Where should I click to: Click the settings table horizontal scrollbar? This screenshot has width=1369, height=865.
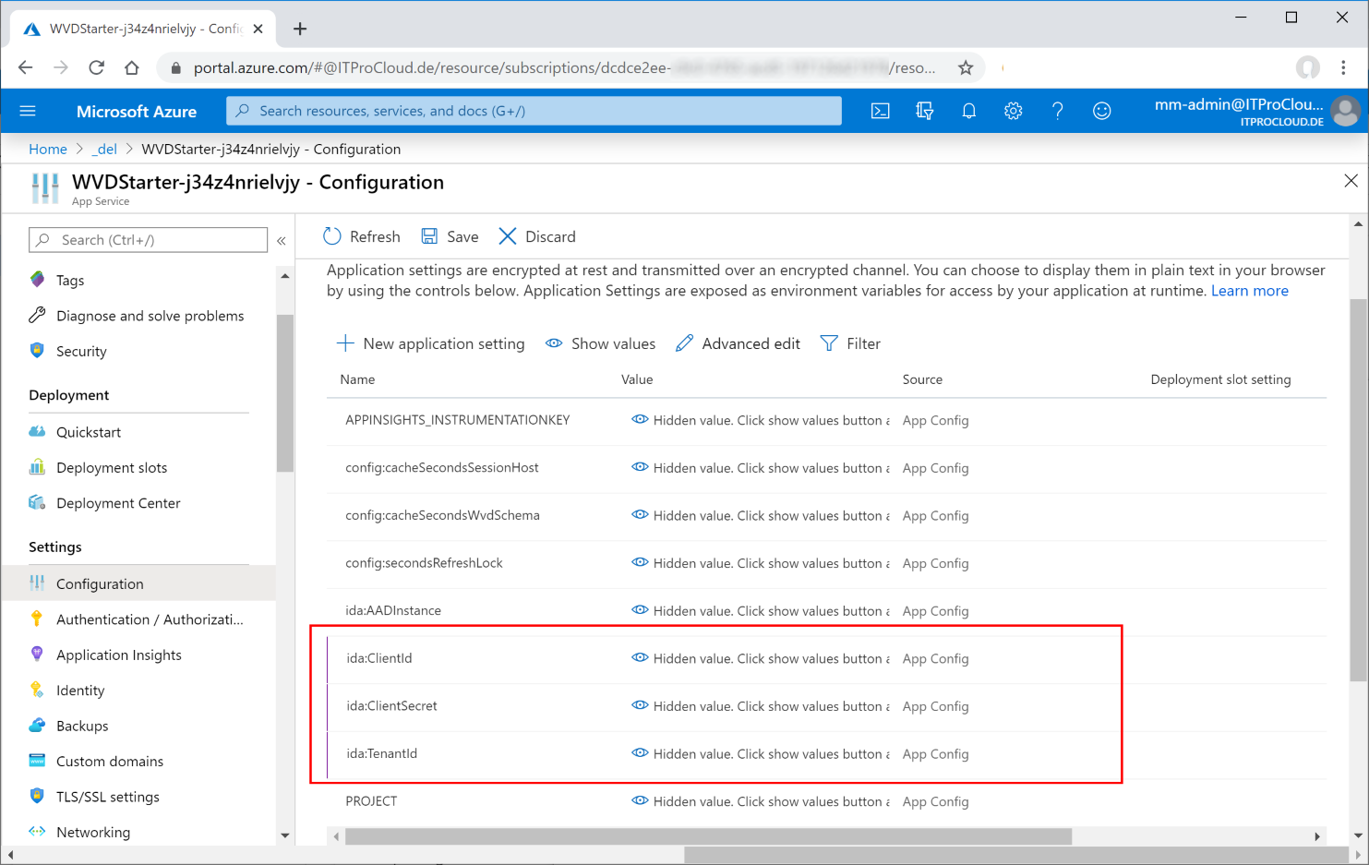pos(708,836)
